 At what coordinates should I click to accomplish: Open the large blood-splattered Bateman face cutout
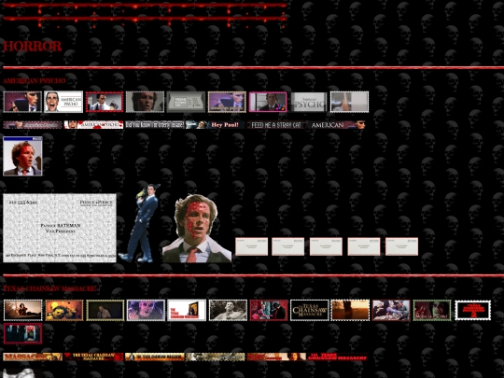[197, 229]
